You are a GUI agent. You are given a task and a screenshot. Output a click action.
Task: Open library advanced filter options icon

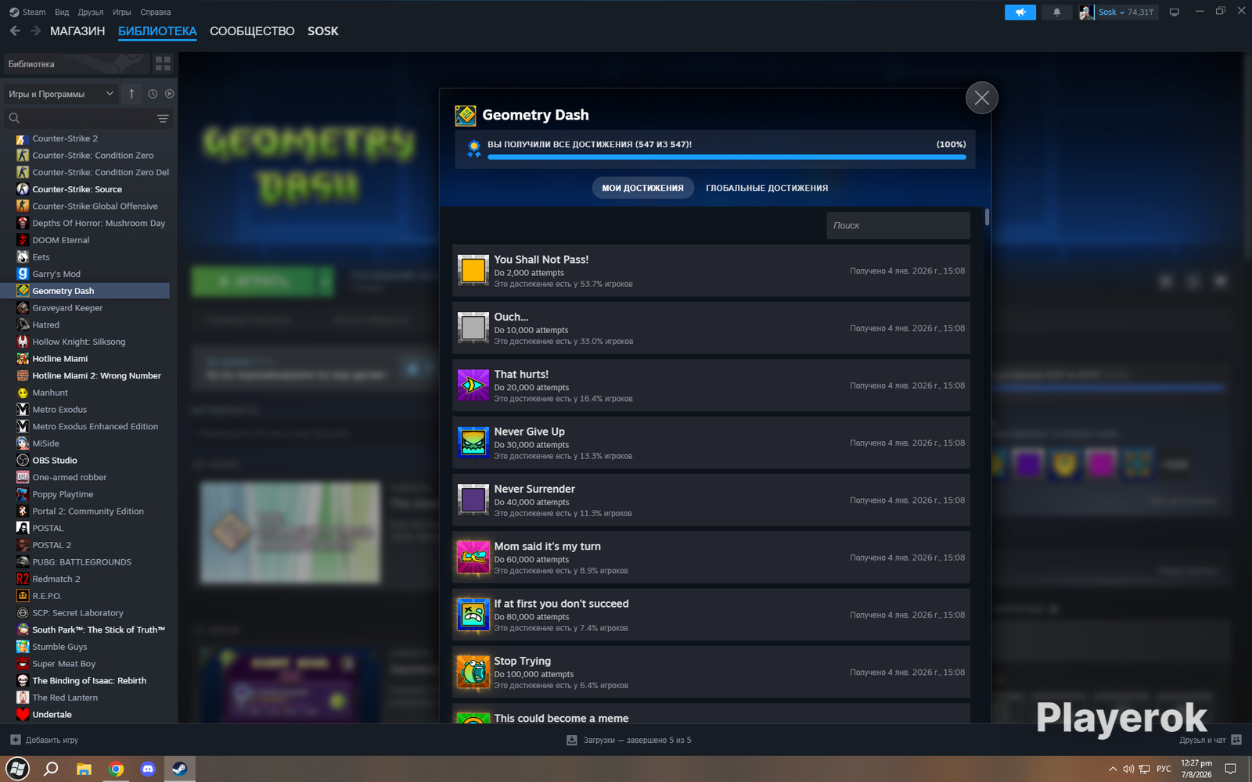click(163, 119)
